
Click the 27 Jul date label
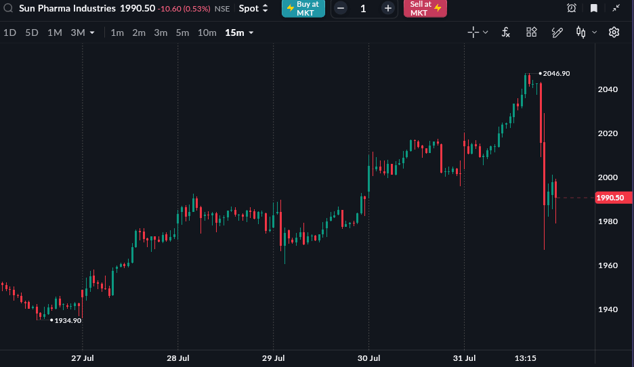(x=83, y=358)
